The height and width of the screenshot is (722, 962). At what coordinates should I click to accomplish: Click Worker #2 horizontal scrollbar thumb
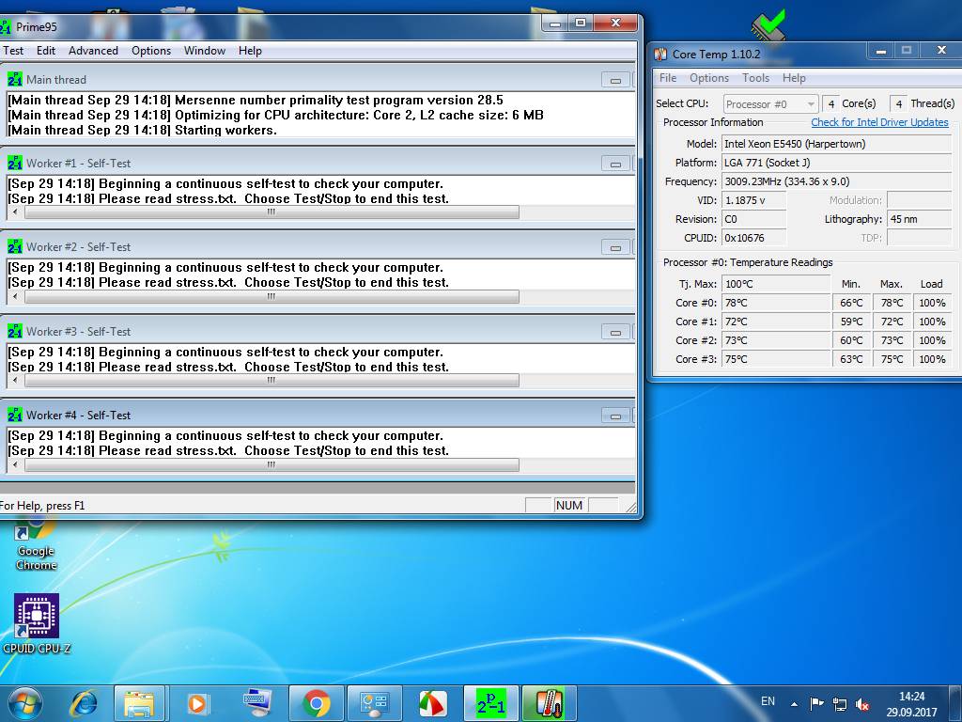[x=272, y=296]
